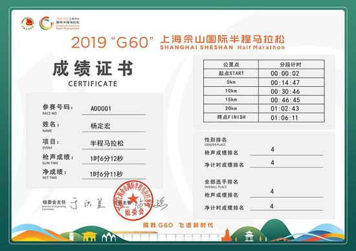Click the 组委会主任 label
Image resolution: width=356 pixels, height=251 pixels.
click(x=54, y=202)
